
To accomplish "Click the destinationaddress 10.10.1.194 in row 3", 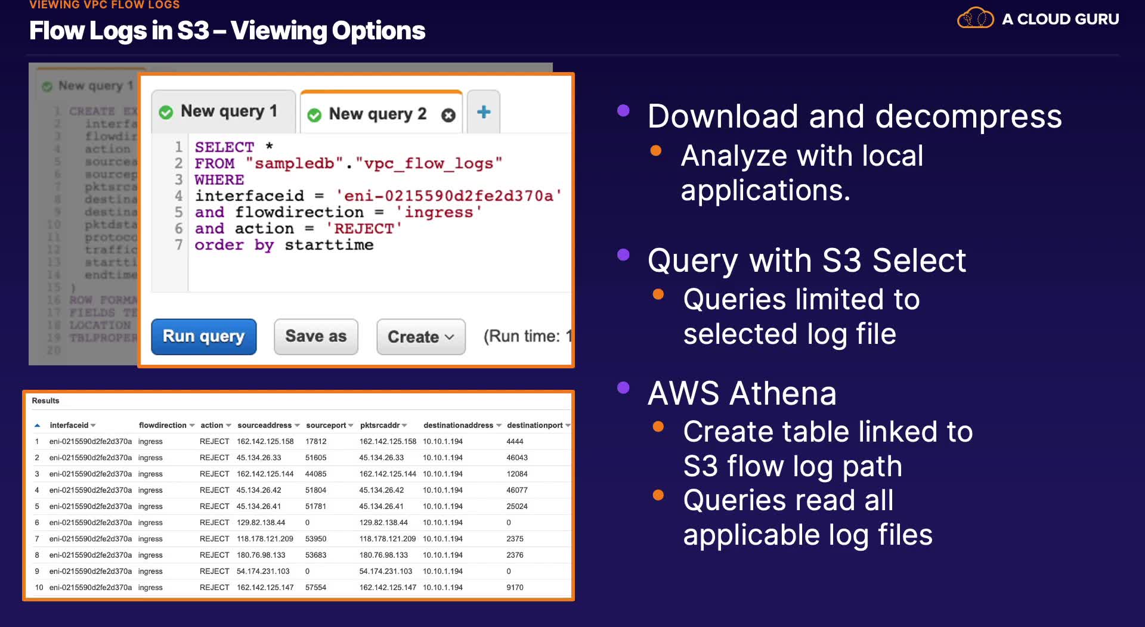I will (x=442, y=474).
